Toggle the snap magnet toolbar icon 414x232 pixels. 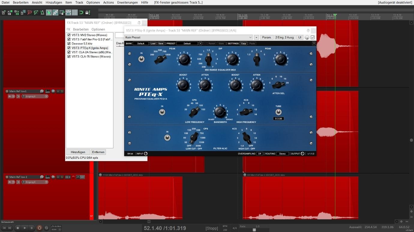tap(81, 13)
